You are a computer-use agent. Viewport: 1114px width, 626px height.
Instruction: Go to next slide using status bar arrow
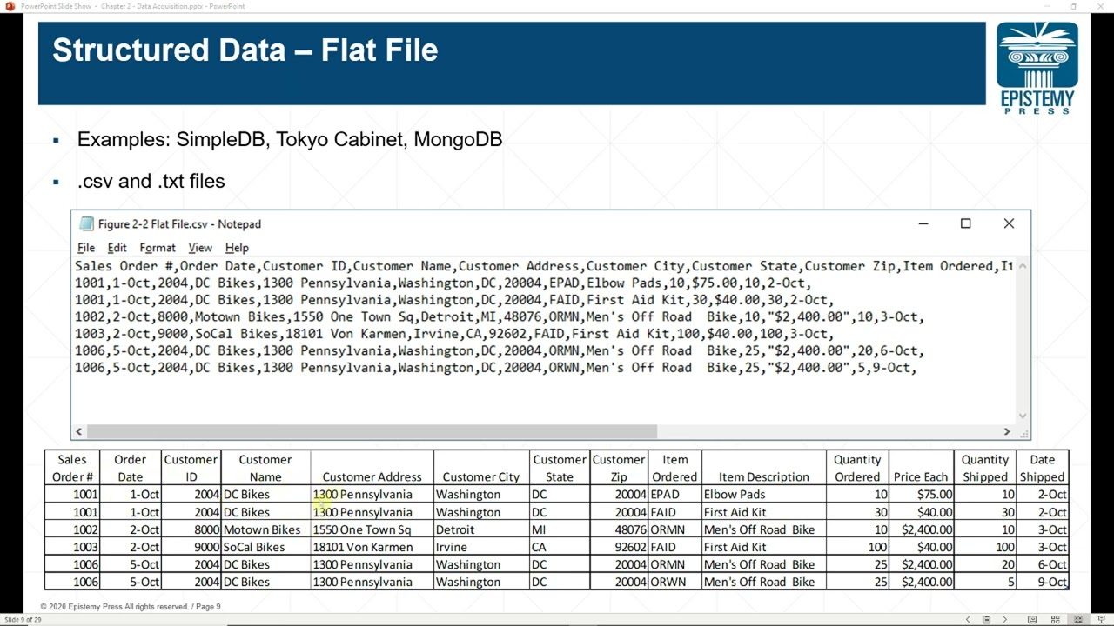pyautogui.click(x=1004, y=619)
